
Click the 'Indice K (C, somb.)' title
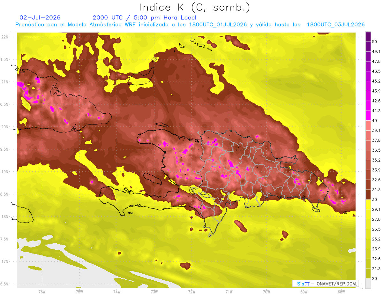click(195, 7)
